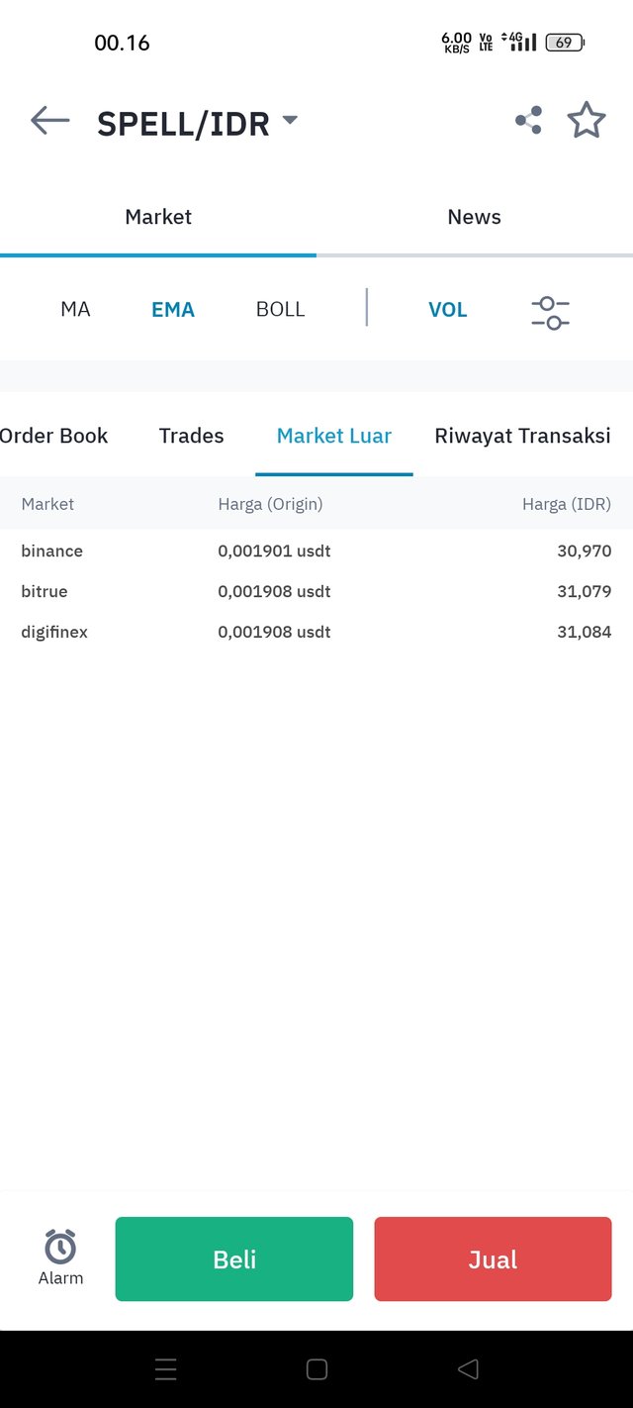Tap the green Beli button
Image resolution: width=633 pixels, height=1408 pixels.
point(234,1258)
